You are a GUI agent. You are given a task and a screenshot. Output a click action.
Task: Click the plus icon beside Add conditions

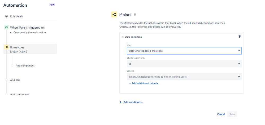[120, 102]
